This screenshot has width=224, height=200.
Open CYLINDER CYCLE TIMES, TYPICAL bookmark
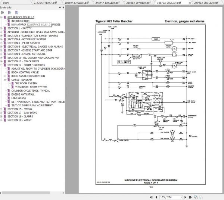(x=31, y=91)
